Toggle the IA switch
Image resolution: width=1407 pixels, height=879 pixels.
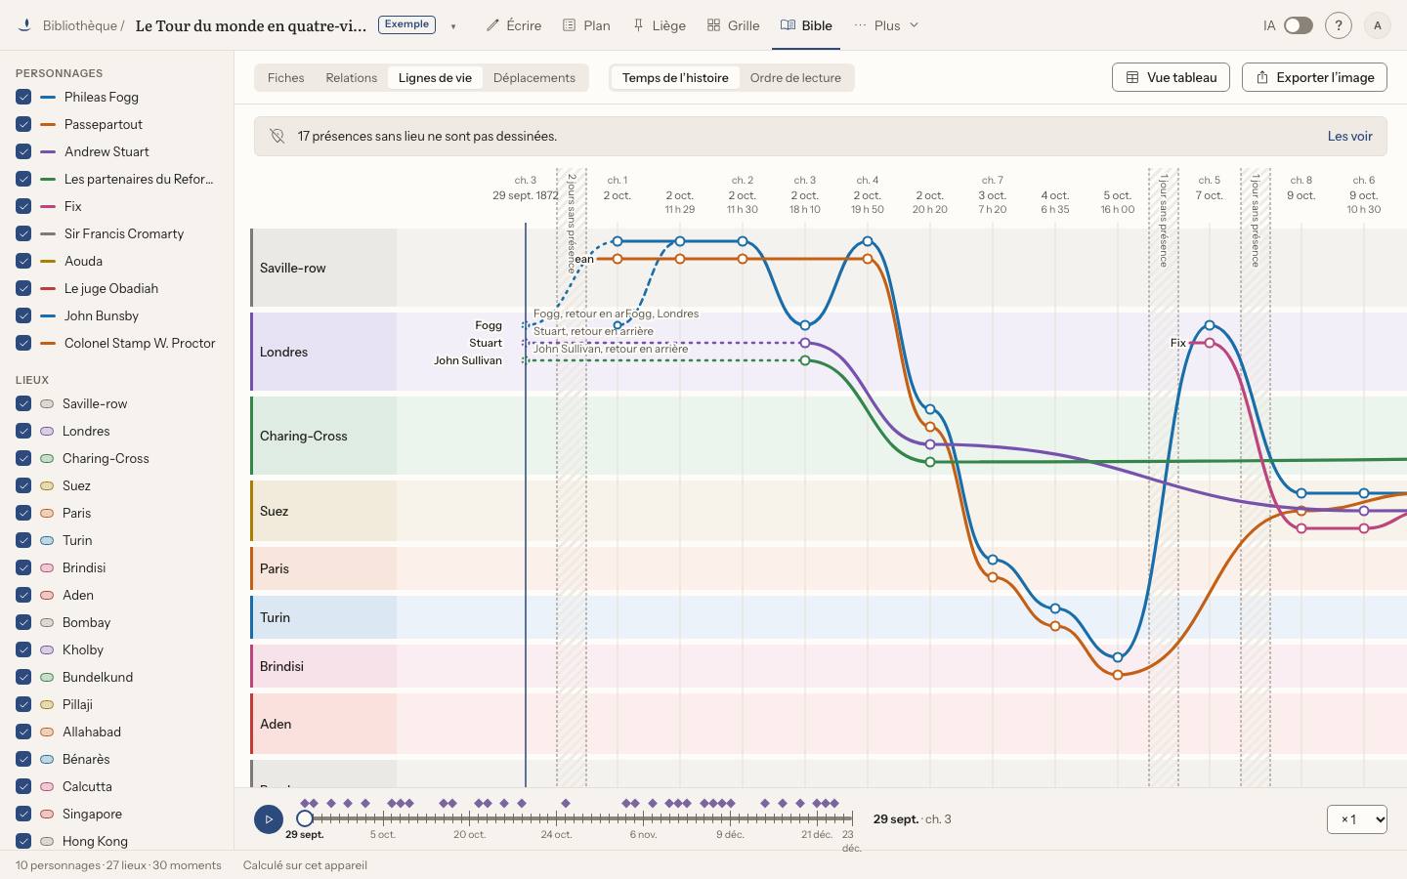(1298, 25)
